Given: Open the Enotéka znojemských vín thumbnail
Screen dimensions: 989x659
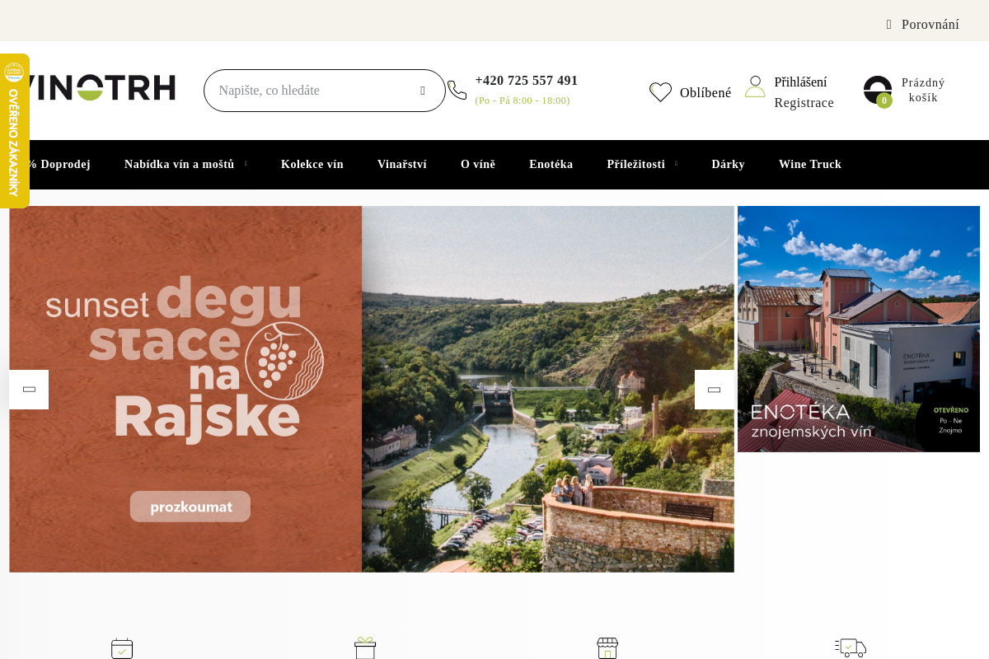Looking at the screenshot, I should click(x=859, y=329).
